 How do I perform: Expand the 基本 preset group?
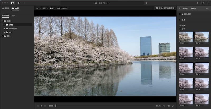pyautogui.click(x=180, y=20)
